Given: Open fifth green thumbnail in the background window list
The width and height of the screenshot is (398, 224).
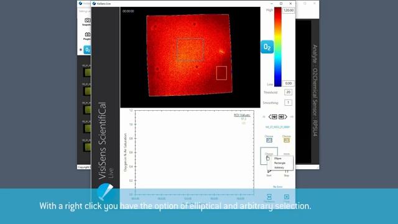Looking at the screenshot, I should pos(88,147).
